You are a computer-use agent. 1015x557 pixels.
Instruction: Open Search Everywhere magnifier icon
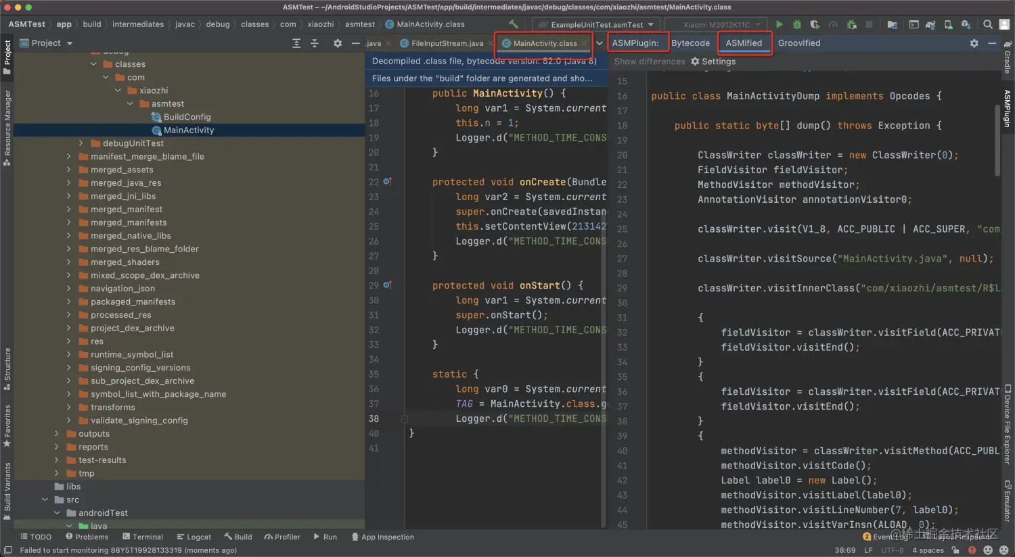point(988,24)
